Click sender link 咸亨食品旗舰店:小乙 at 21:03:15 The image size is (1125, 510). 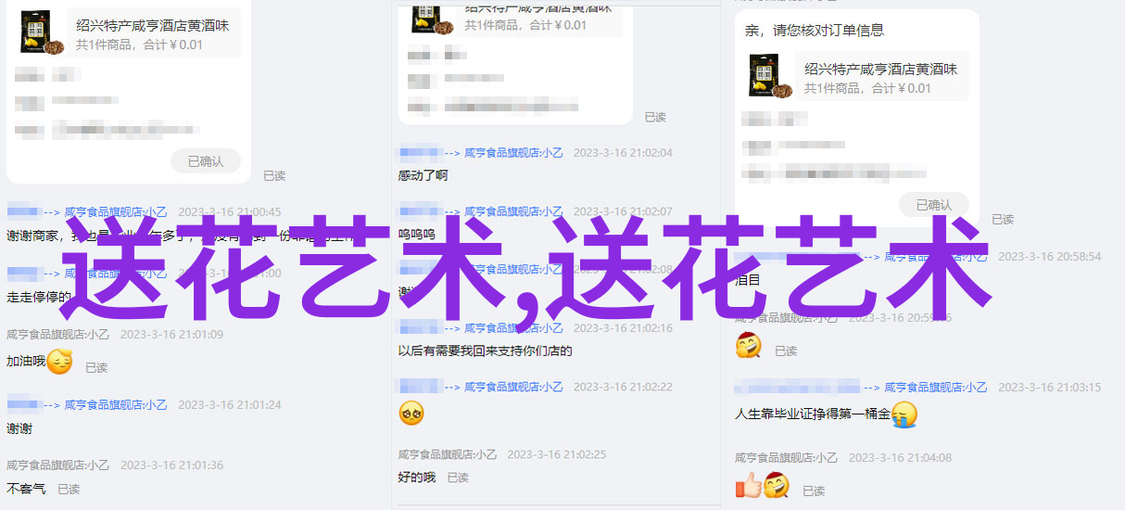pyautogui.click(x=936, y=387)
